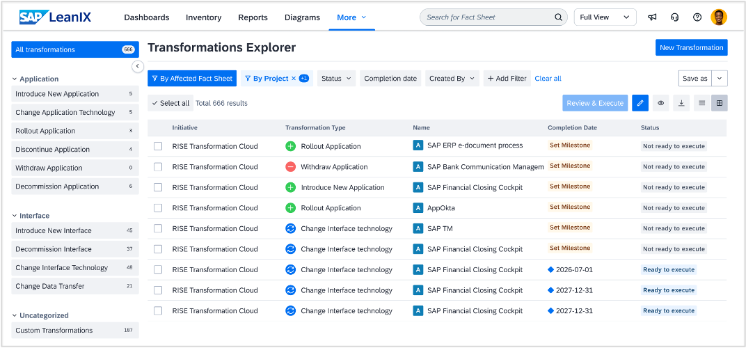The image size is (746, 348).
Task: Go to the Reports tab
Action: 253,17
